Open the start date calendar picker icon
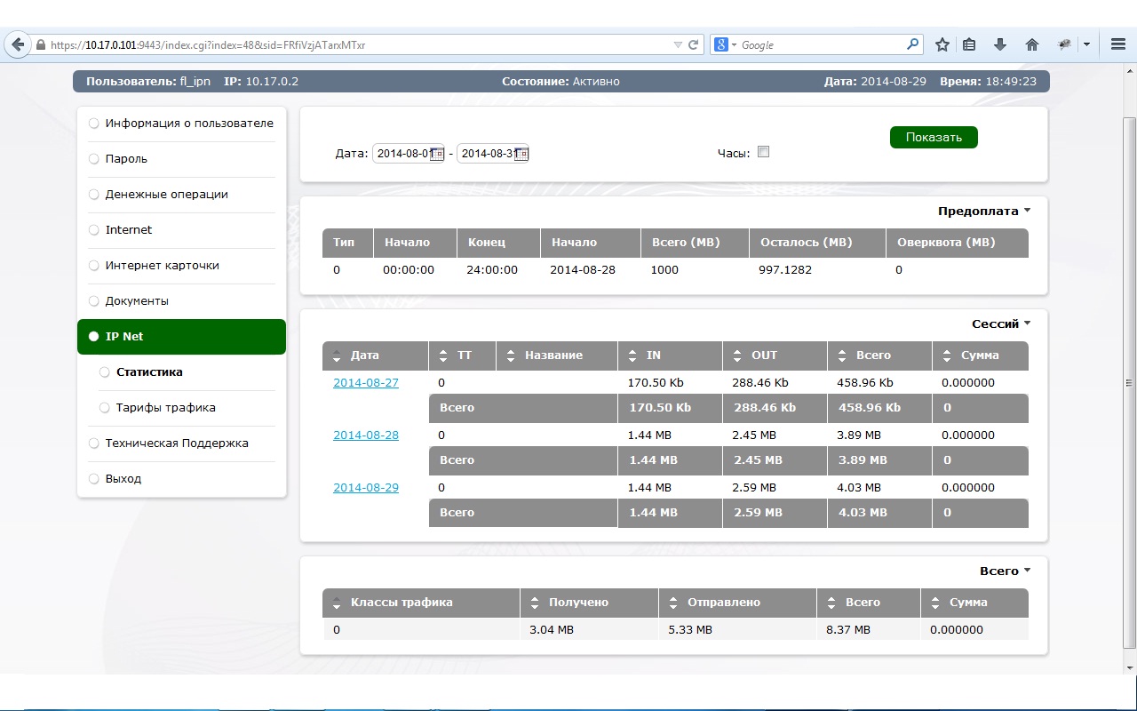The width and height of the screenshot is (1137, 711). [x=436, y=153]
